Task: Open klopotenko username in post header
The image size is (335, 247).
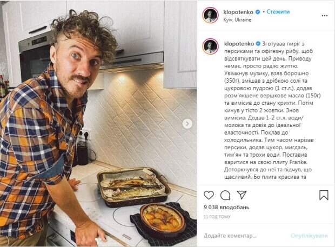Action: point(238,12)
